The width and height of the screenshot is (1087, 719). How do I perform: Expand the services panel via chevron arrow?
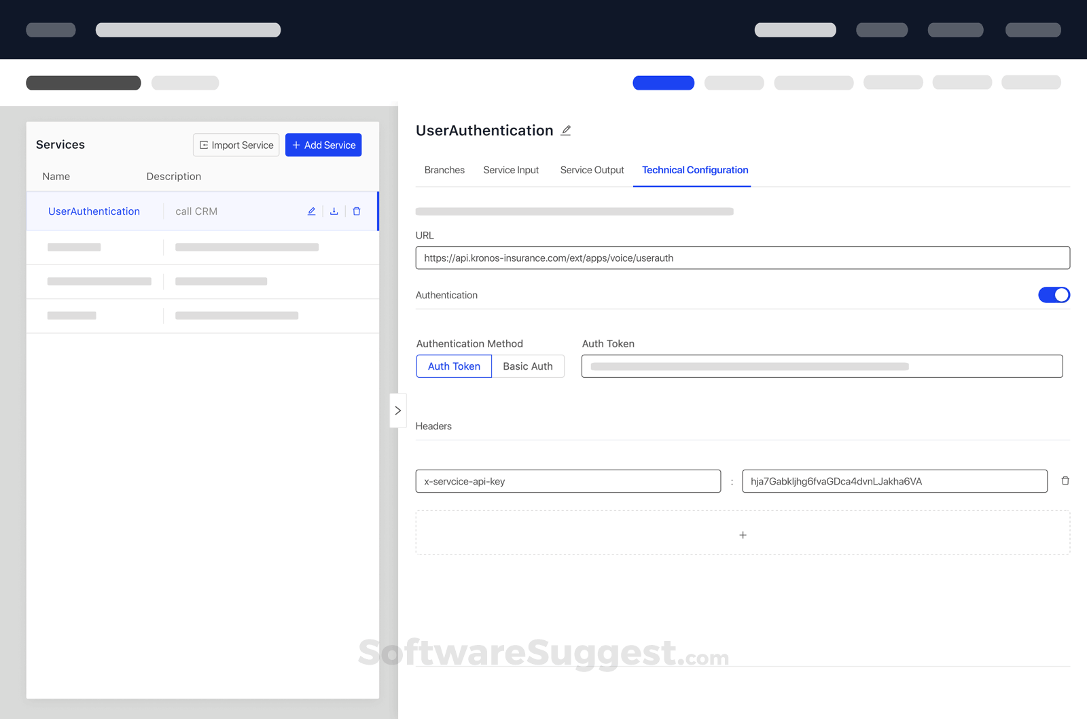tap(397, 410)
